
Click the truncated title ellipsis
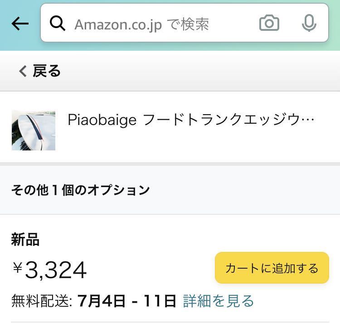(x=308, y=120)
